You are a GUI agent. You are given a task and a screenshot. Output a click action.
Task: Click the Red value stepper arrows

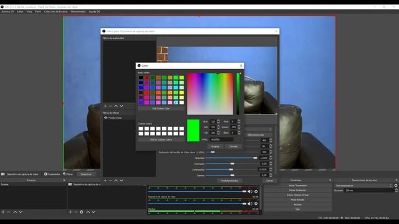(x=239, y=122)
